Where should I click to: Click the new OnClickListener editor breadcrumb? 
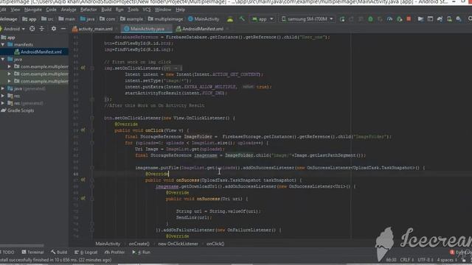[178, 244]
